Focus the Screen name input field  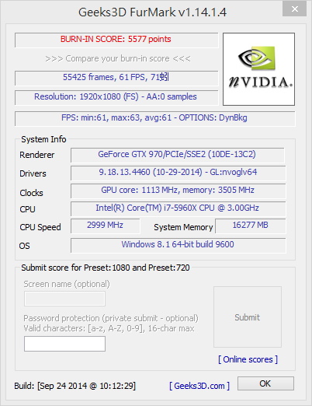coord(64,299)
